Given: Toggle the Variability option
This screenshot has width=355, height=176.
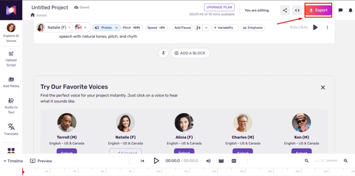Looking at the screenshot, I should coord(225,28).
